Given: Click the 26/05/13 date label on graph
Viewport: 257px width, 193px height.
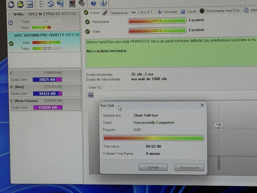Looking at the screenshot, I should 219,163.
